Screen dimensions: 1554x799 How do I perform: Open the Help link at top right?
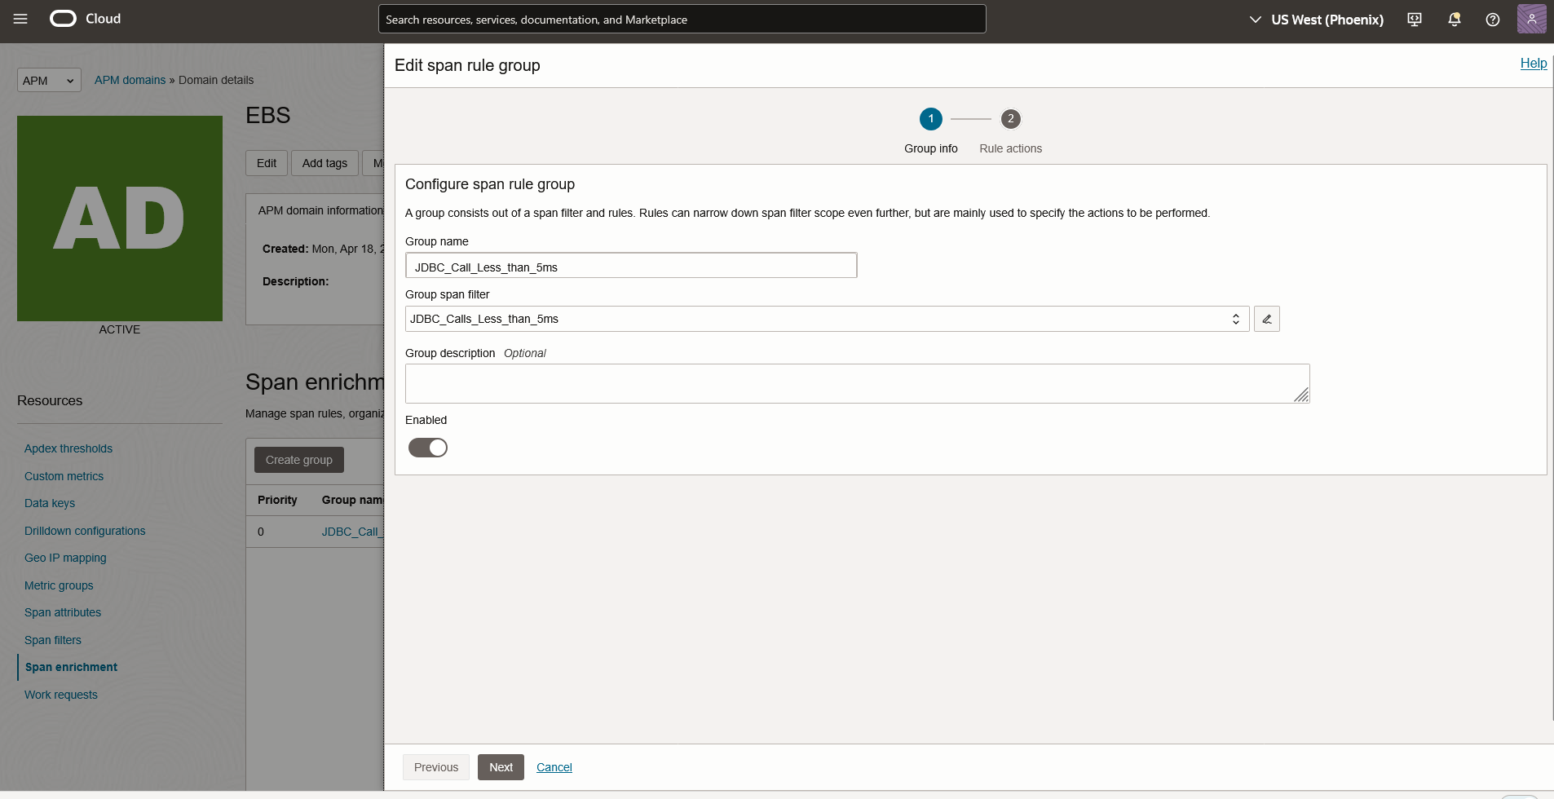(1534, 63)
